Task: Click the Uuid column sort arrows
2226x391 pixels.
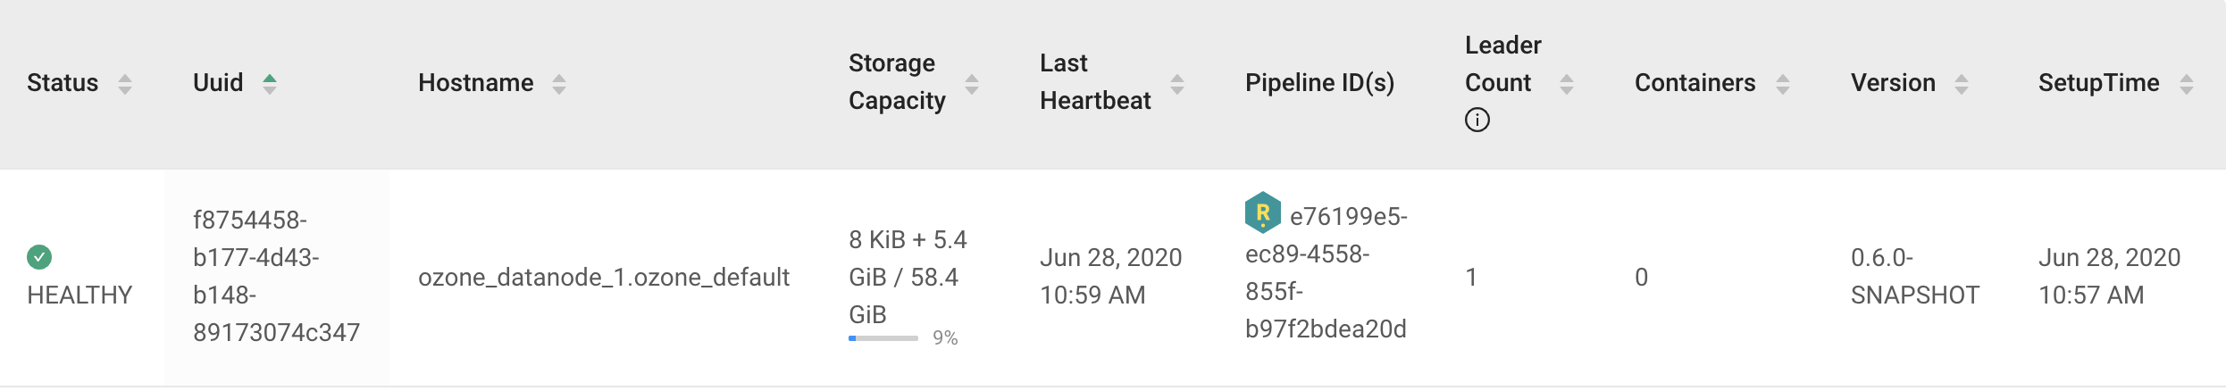Action: coord(270,84)
